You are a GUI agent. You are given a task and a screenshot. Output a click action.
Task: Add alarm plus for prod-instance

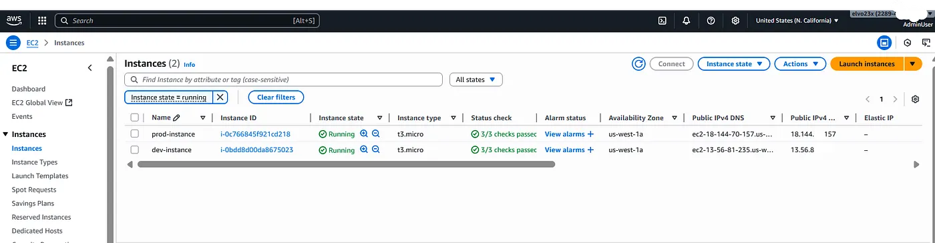[x=590, y=134]
